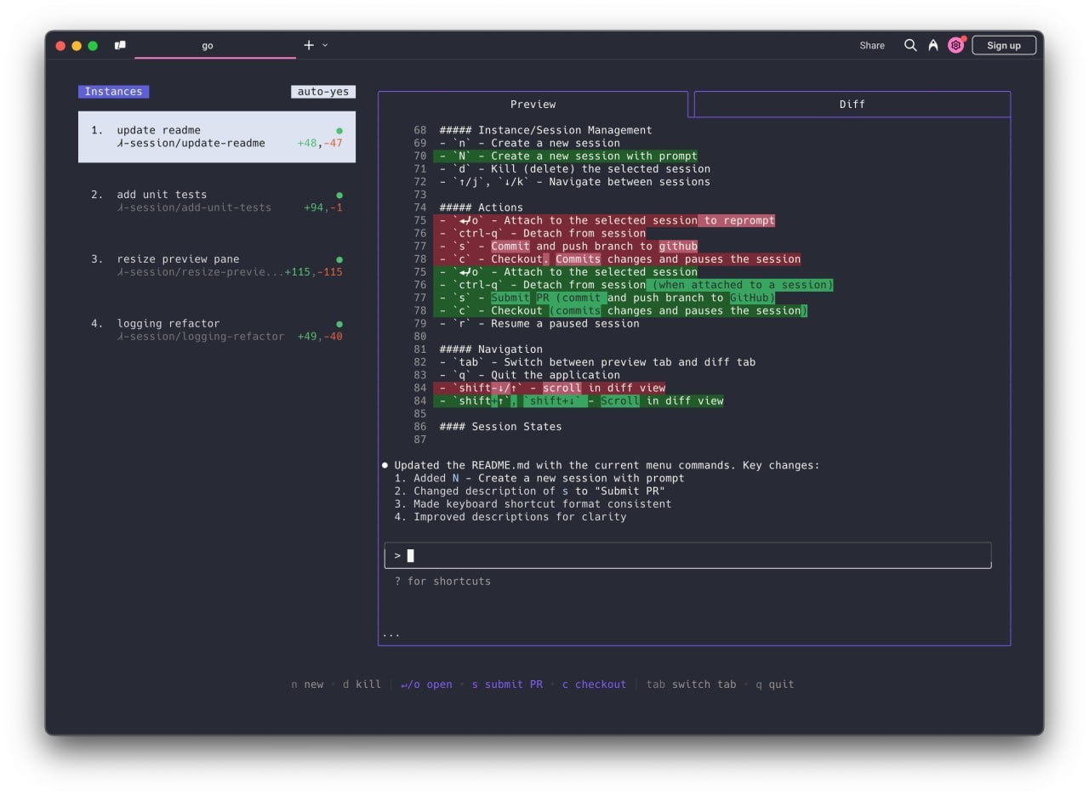Click the auto-yes label
Viewport: 1089px width, 795px height.
point(323,92)
